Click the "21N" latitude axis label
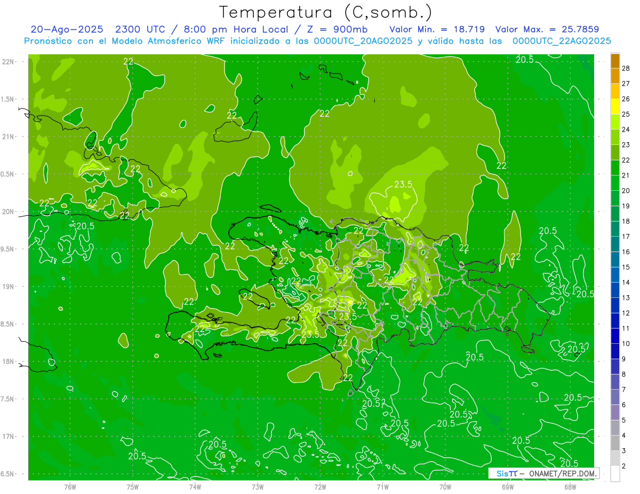 tap(9, 136)
